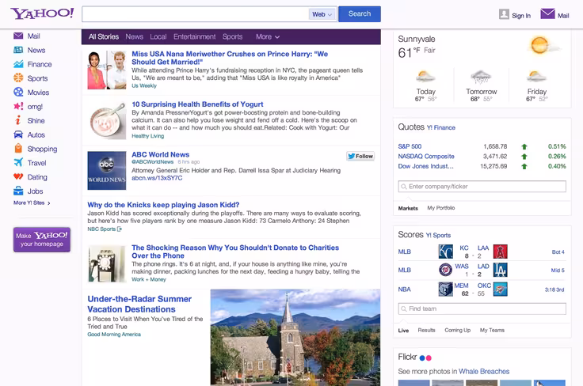583x386 pixels.
Task: Expand the More stories dropdown
Action: tap(267, 36)
